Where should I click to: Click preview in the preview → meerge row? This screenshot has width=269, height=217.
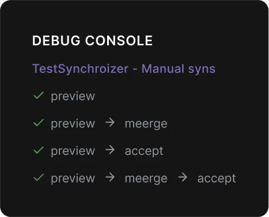point(73,124)
